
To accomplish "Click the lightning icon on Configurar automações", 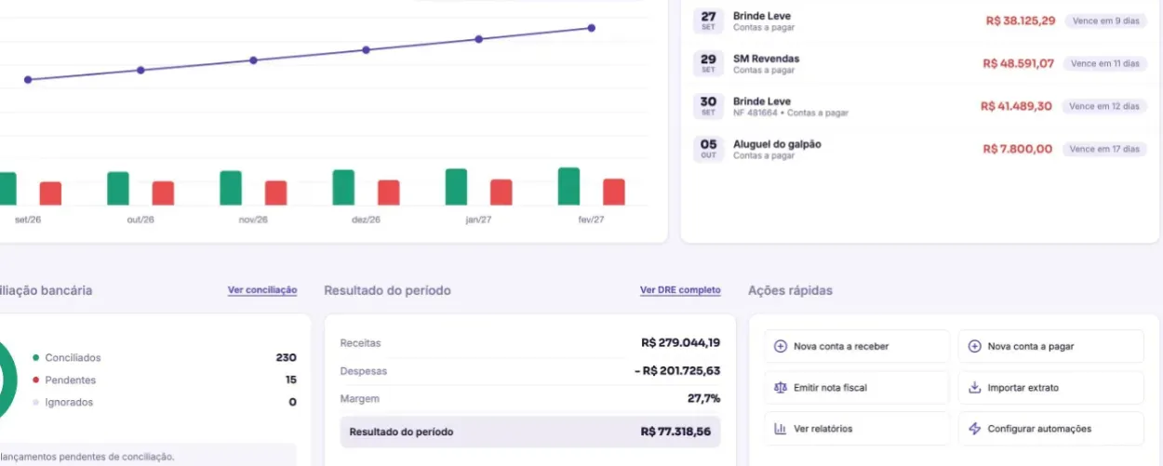I will tap(974, 429).
